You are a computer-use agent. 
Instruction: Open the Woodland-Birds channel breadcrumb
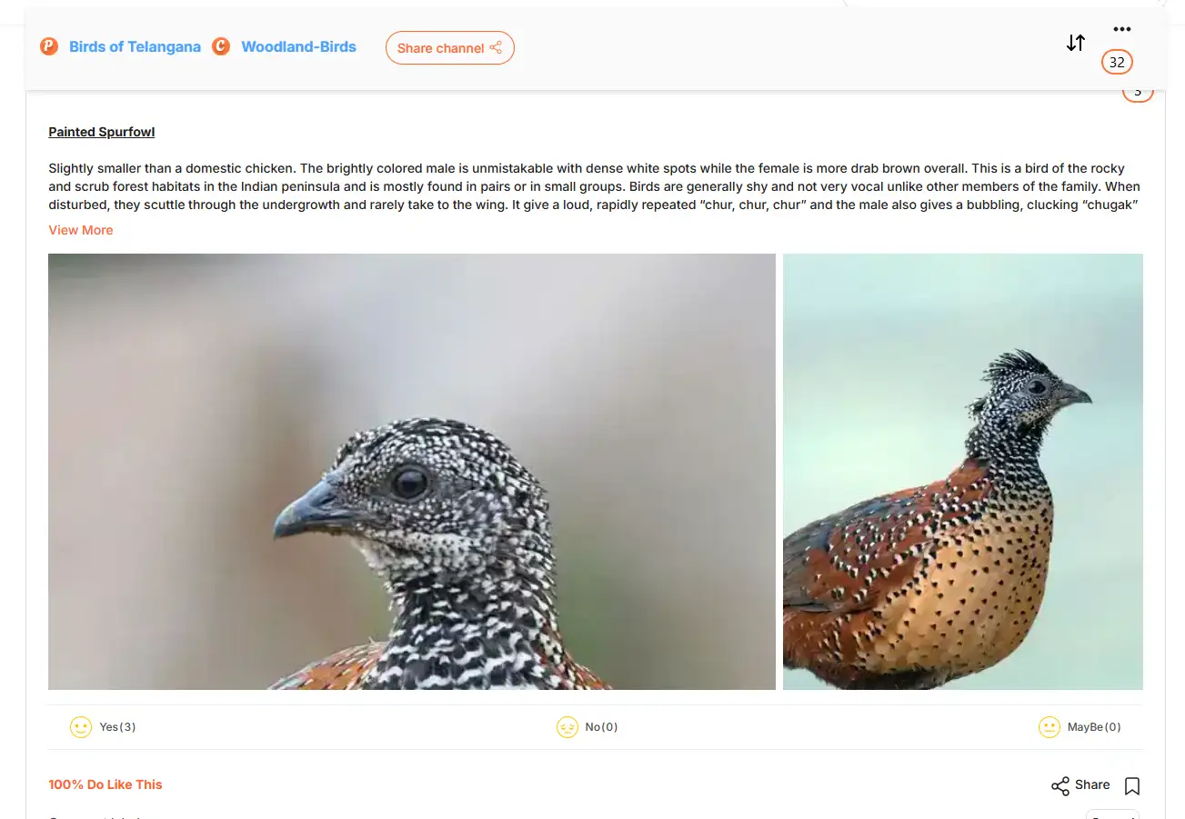pos(298,46)
